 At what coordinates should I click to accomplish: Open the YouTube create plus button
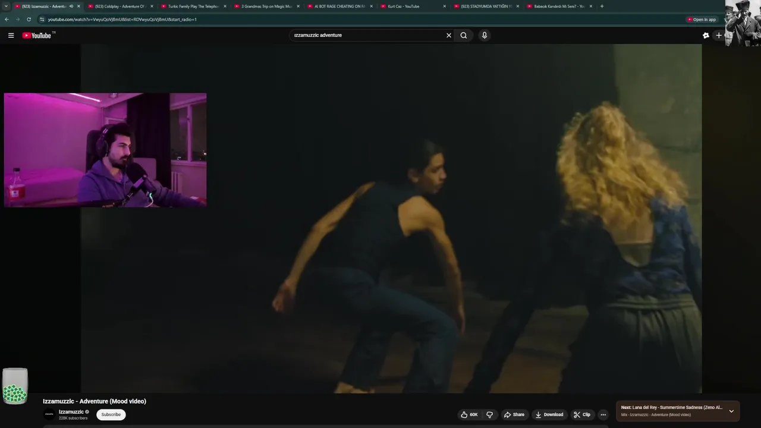point(719,35)
